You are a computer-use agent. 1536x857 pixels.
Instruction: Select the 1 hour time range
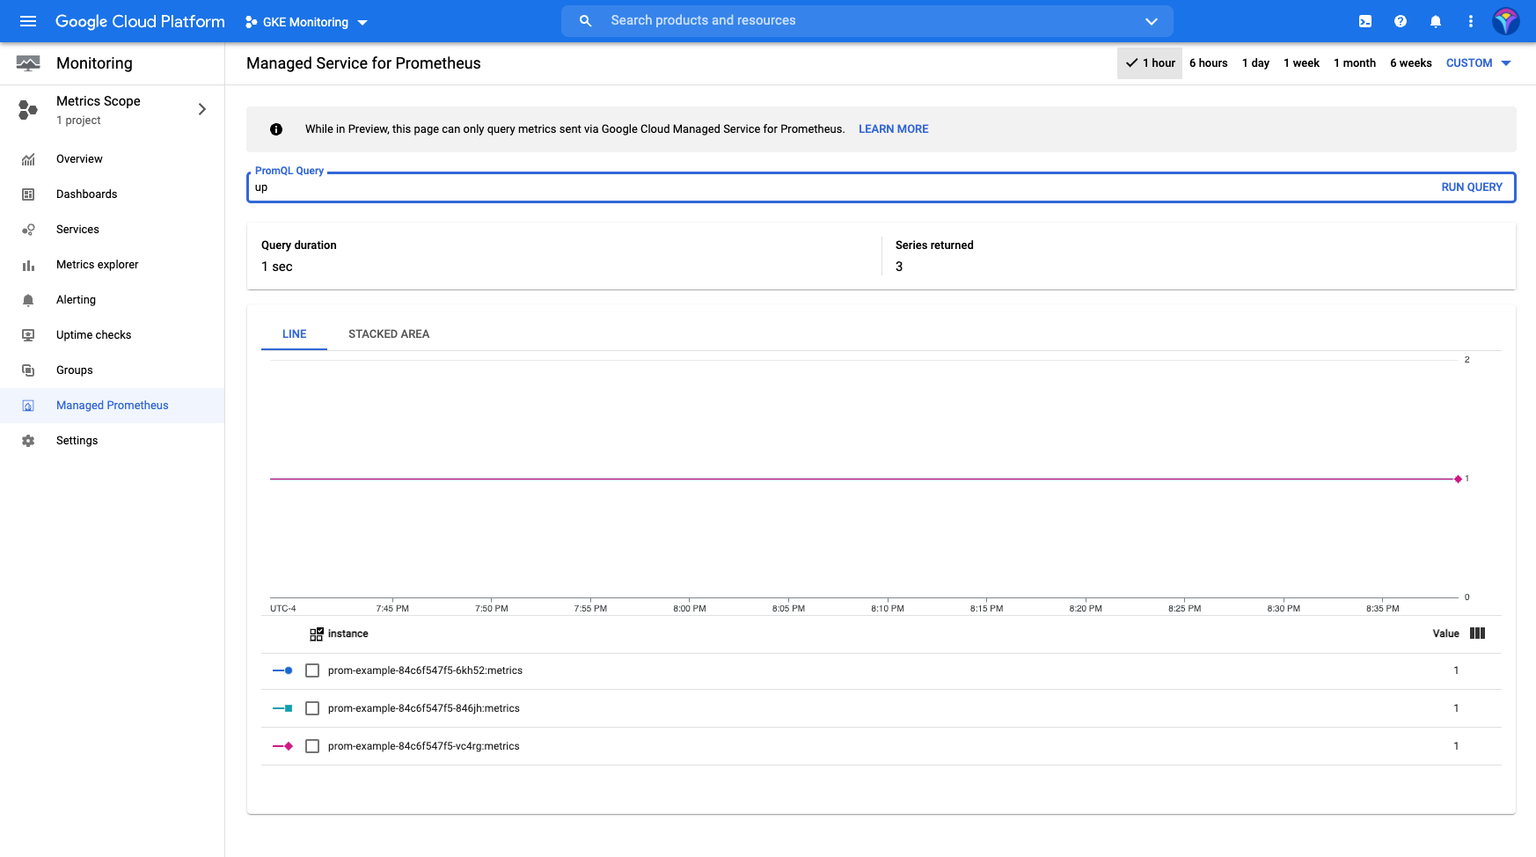(1150, 63)
